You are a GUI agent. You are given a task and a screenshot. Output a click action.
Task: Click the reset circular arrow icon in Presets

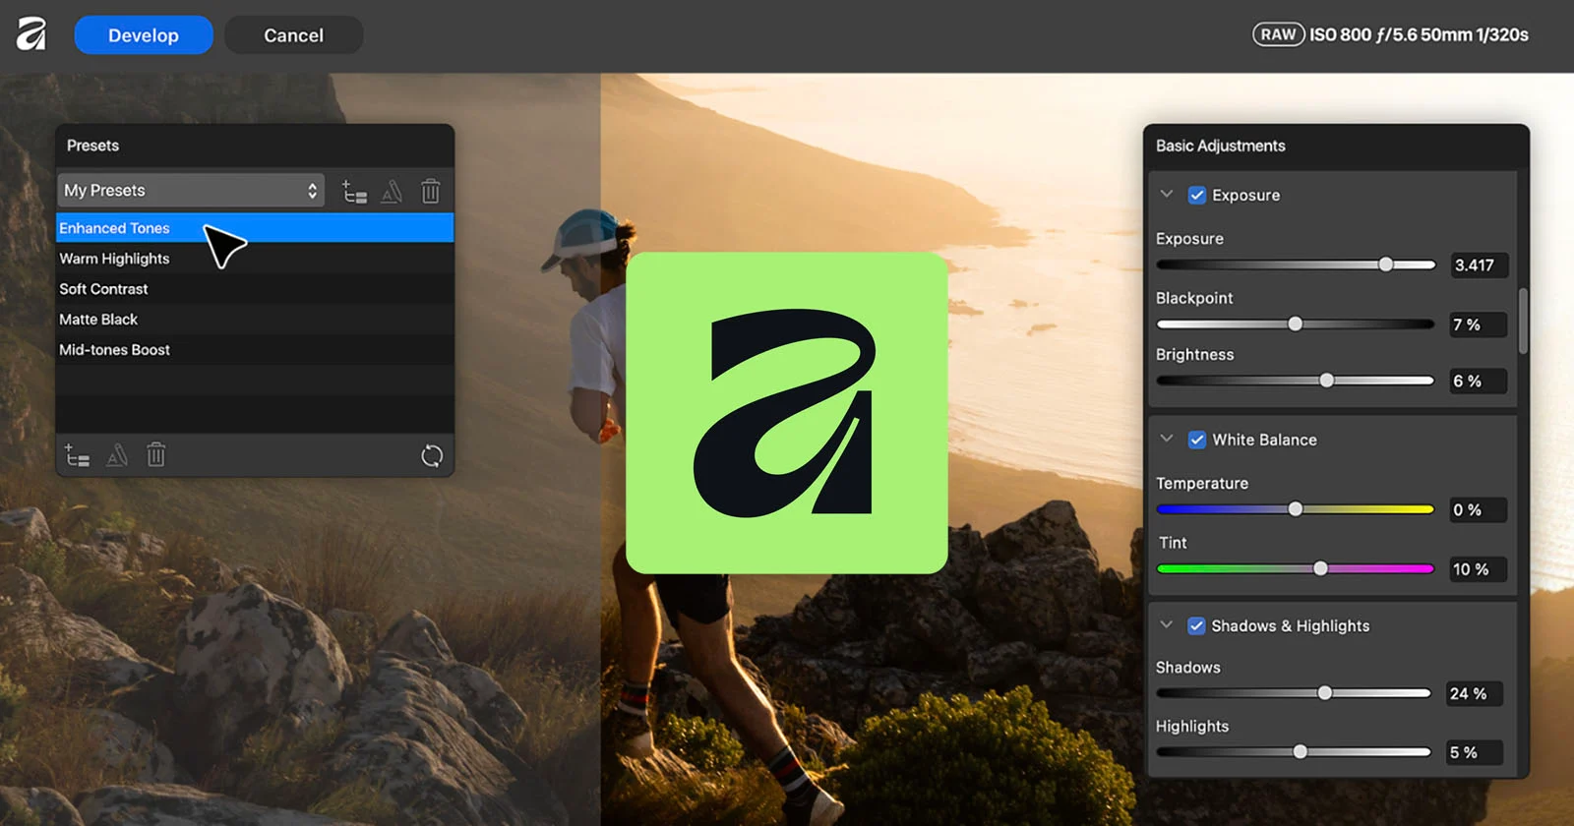pyautogui.click(x=432, y=455)
